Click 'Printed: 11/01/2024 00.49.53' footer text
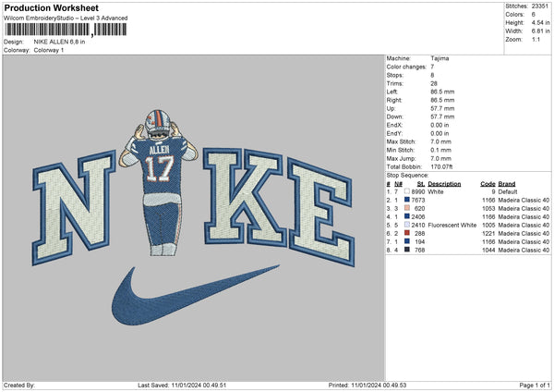Image resolution: width=554 pixels, height=392 pixels. pyautogui.click(x=367, y=385)
